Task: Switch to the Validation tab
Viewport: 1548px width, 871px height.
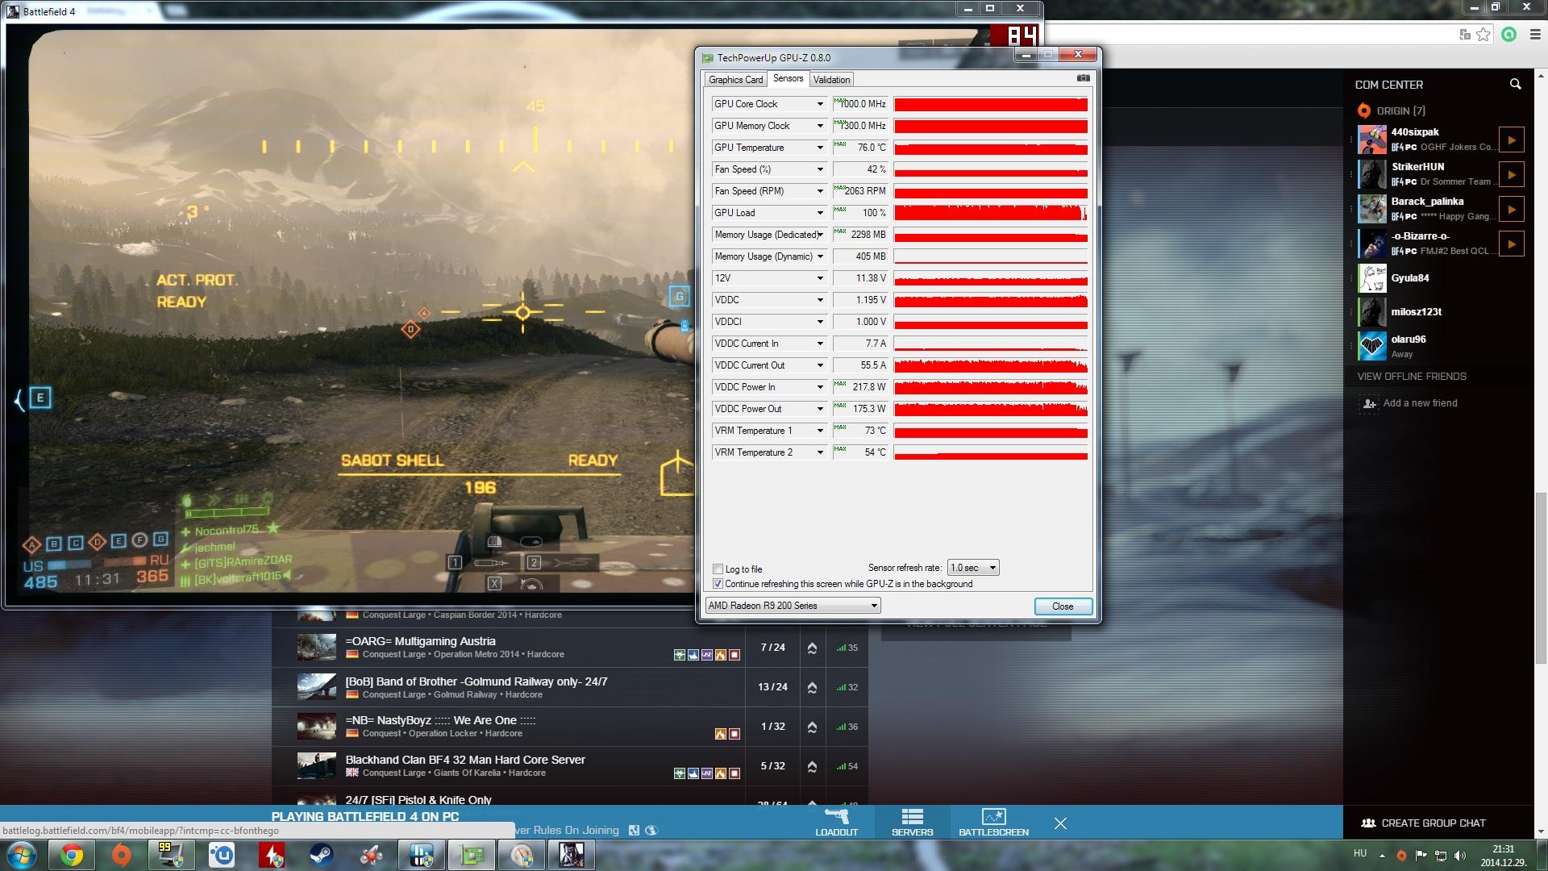Action: [x=831, y=79]
